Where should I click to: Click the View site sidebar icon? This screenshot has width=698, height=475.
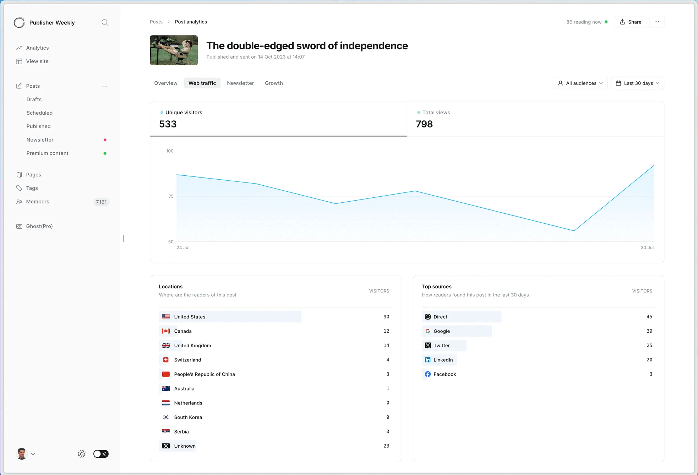19,61
